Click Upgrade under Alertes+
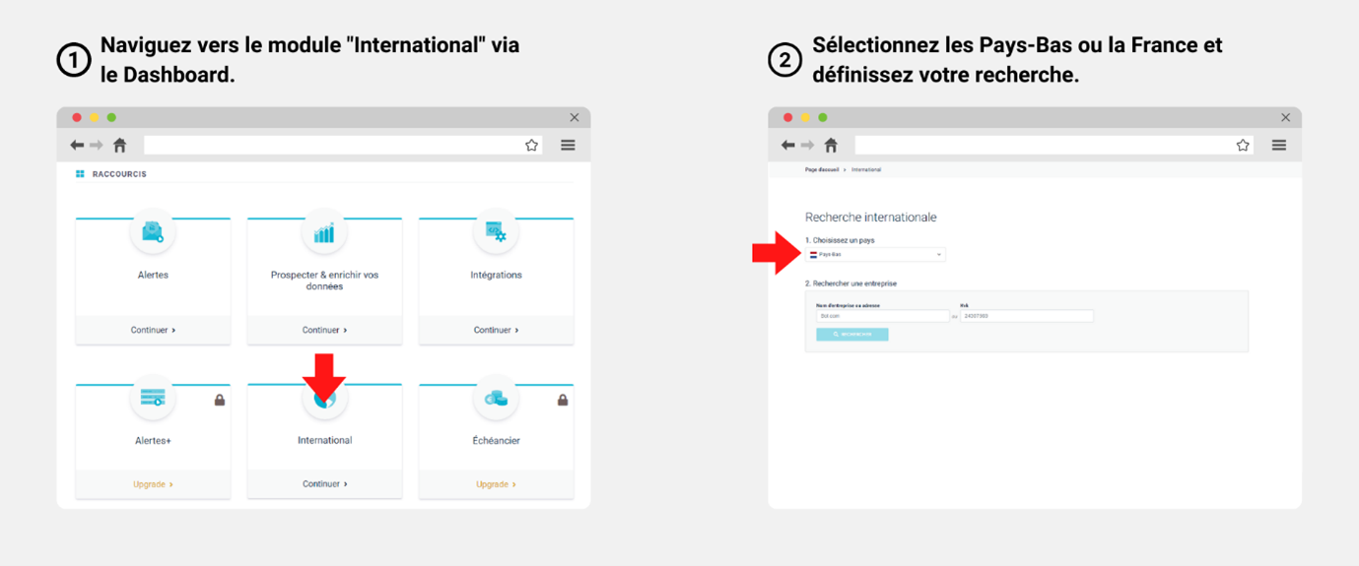Screen dimensions: 1359x566 click(x=153, y=484)
